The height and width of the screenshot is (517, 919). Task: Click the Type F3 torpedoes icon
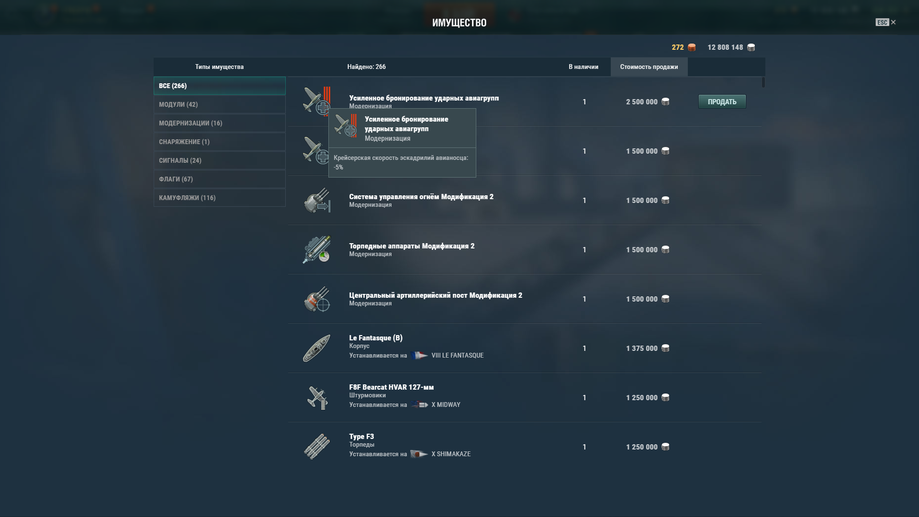(317, 447)
